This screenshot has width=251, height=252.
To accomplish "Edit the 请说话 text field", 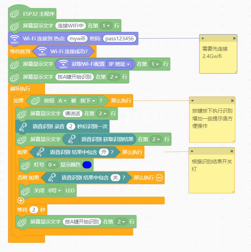I will click(72, 114).
